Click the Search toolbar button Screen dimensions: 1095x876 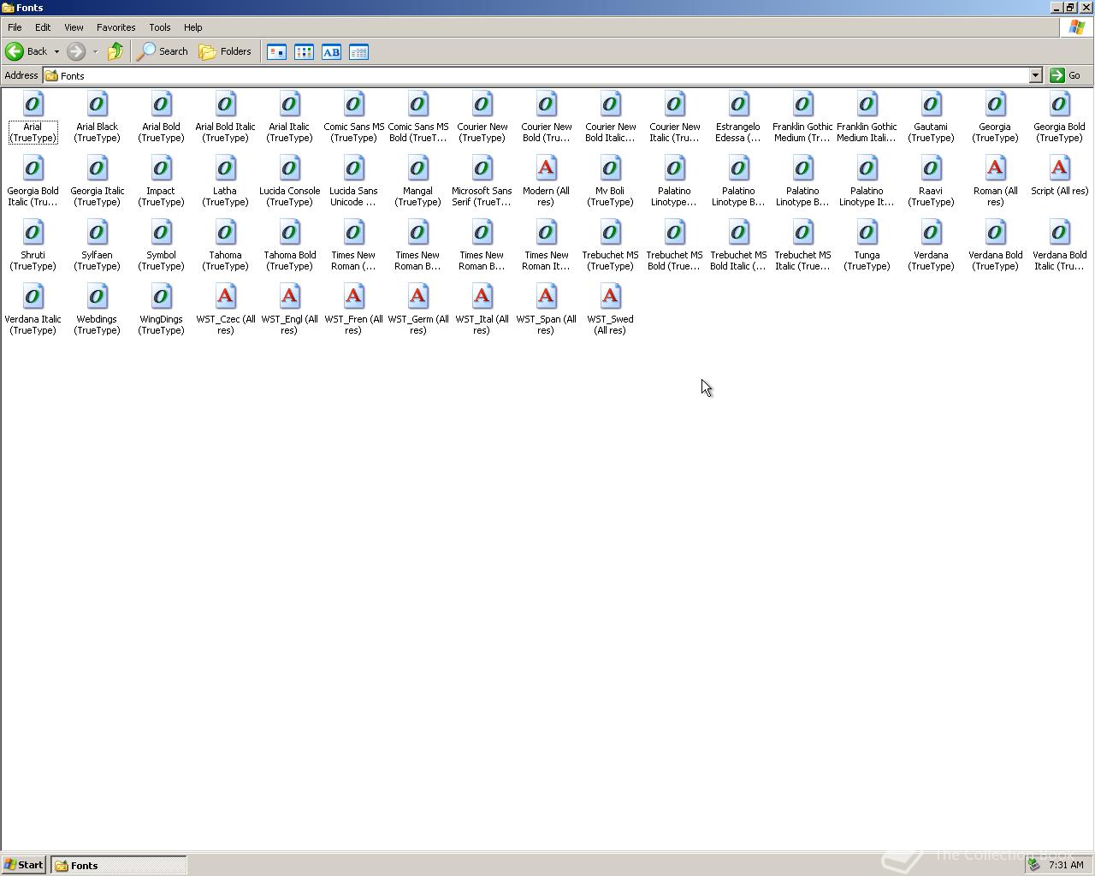tap(163, 51)
